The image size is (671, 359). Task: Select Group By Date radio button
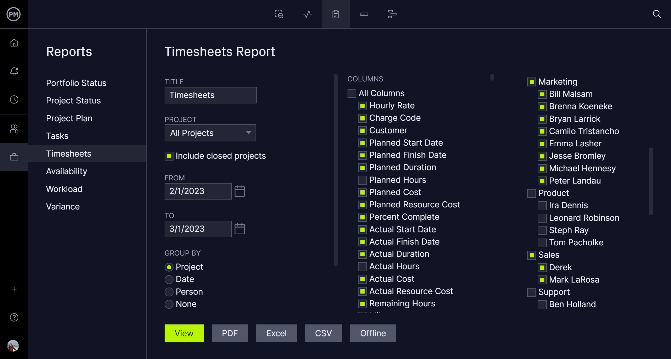169,279
